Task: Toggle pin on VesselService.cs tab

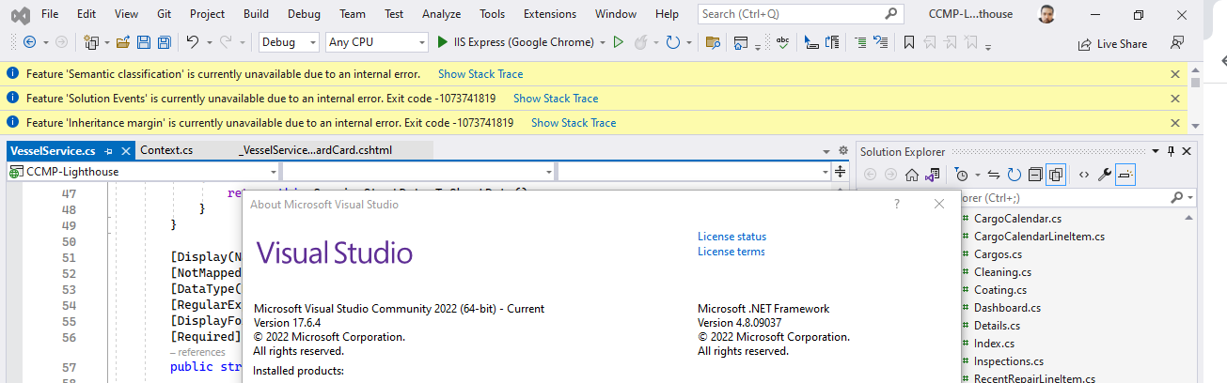Action: [109, 150]
